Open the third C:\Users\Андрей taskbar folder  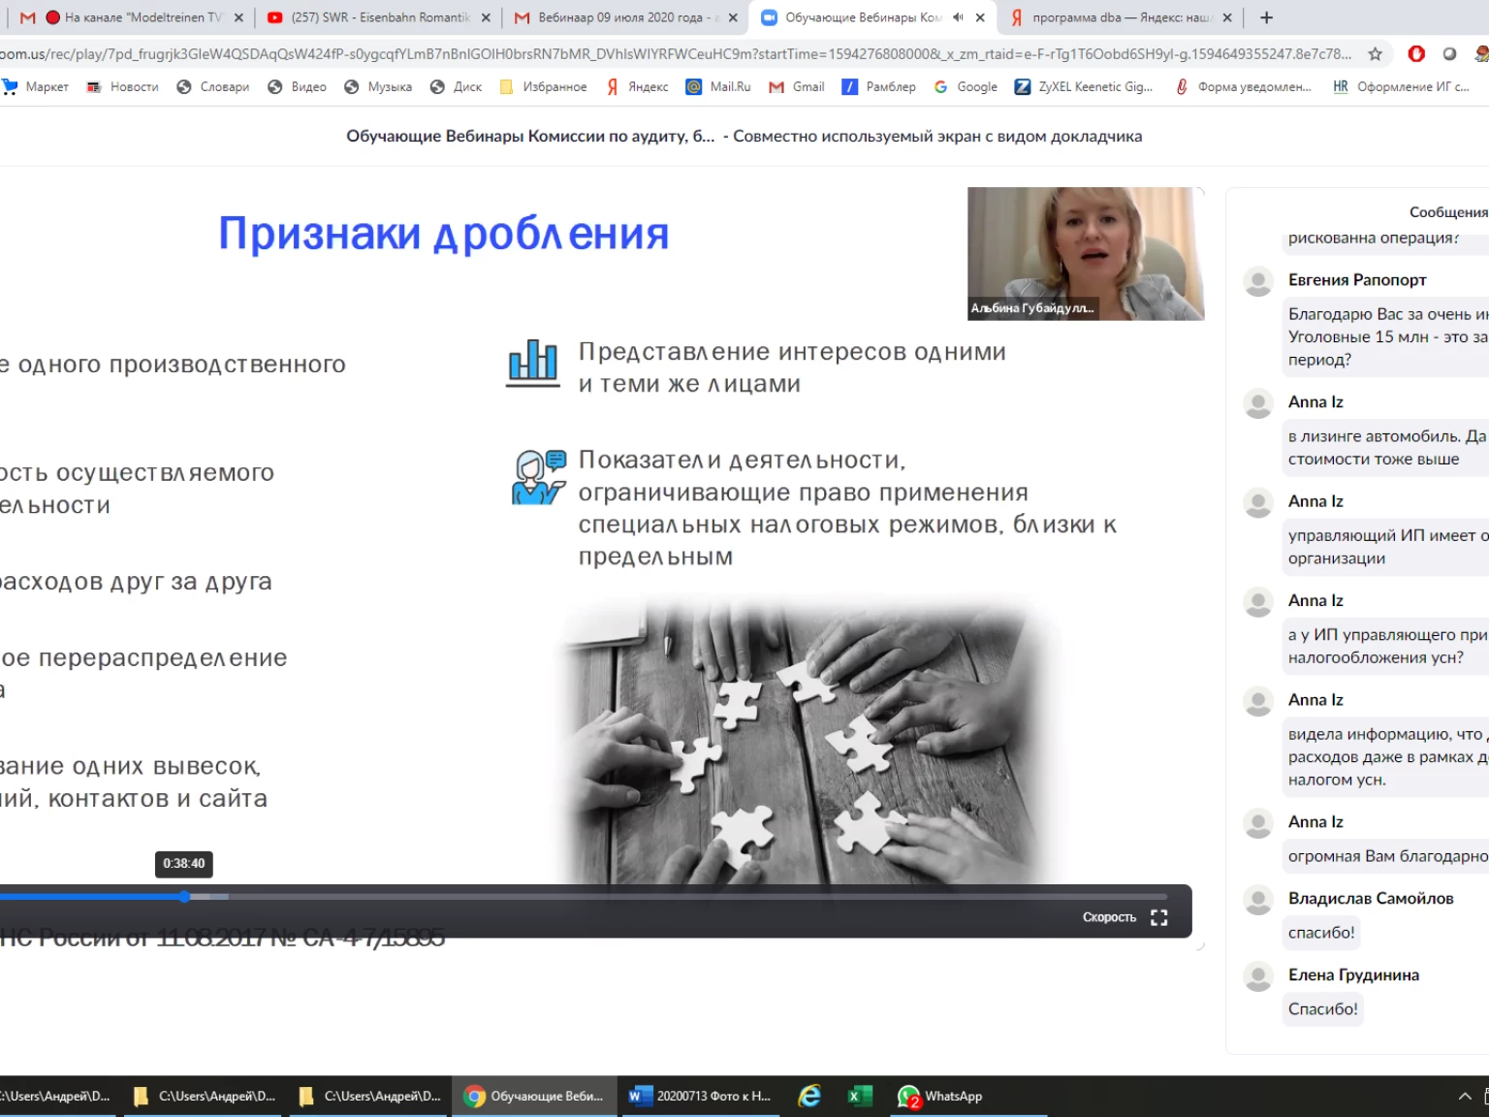click(x=370, y=1097)
